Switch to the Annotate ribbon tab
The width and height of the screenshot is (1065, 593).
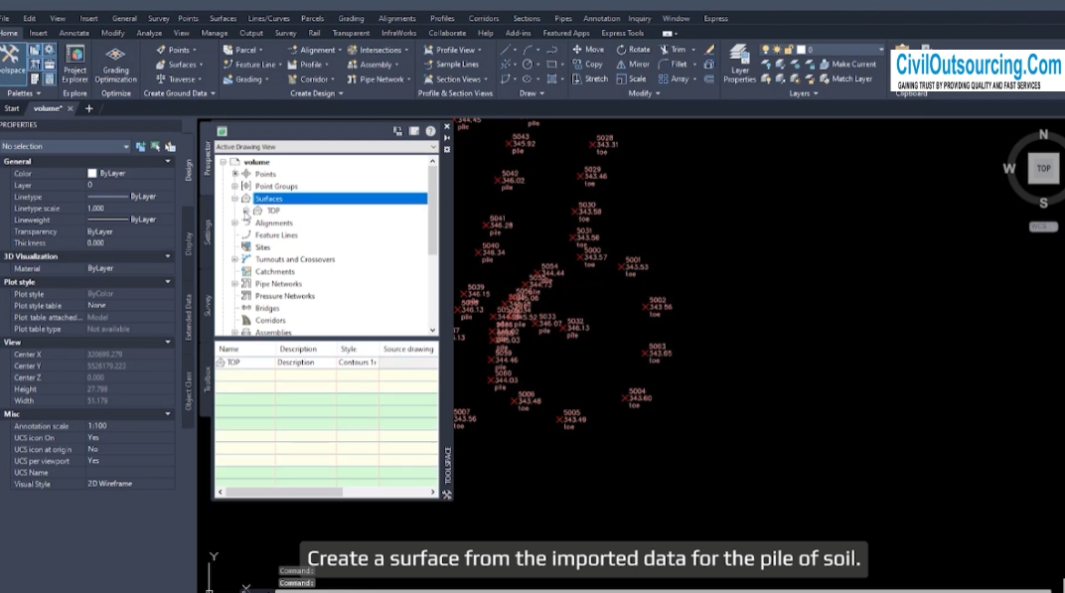pos(75,33)
